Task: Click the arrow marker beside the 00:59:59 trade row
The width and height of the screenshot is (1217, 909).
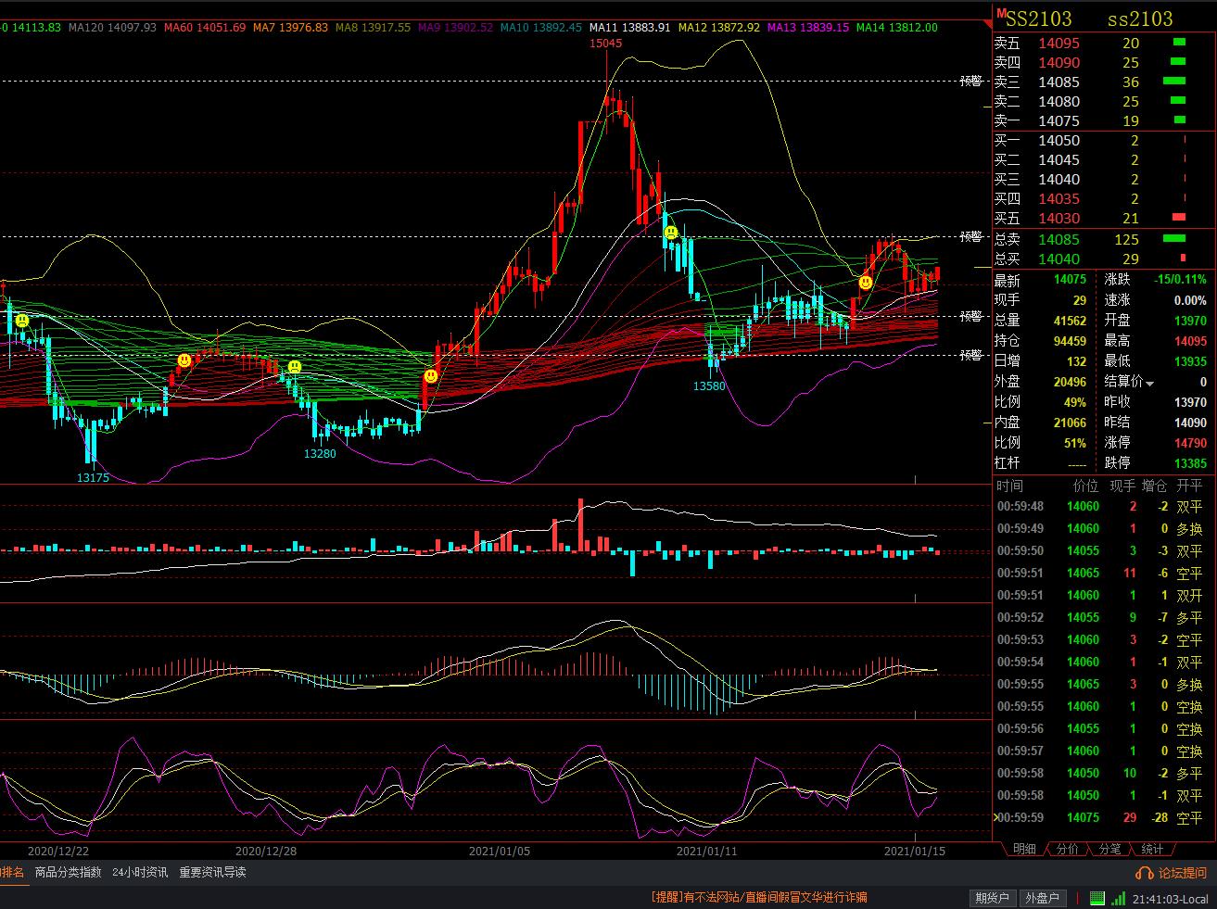Action: coord(996,817)
